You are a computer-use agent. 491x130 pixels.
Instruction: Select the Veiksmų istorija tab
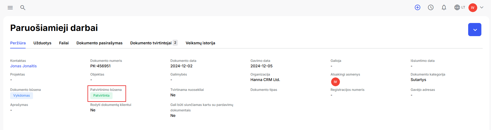click(200, 43)
